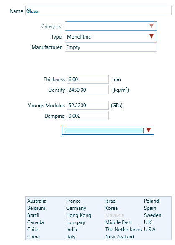Select Germany in the country list

coord(76,208)
